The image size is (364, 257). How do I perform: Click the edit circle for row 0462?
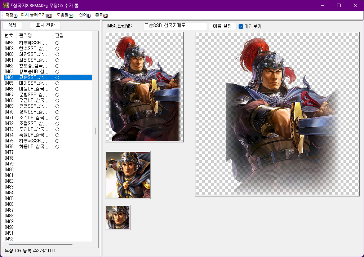57,66
